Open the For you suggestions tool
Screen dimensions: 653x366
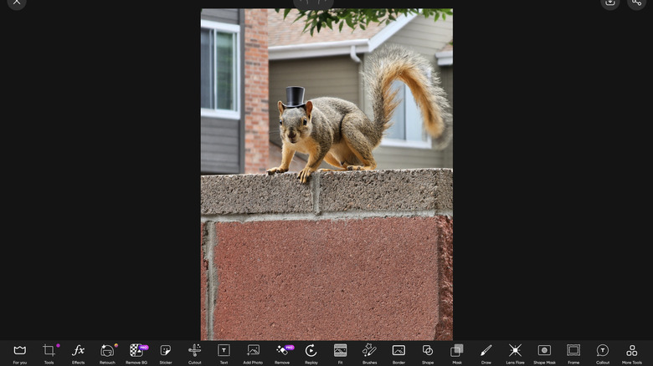pos(19,353)
